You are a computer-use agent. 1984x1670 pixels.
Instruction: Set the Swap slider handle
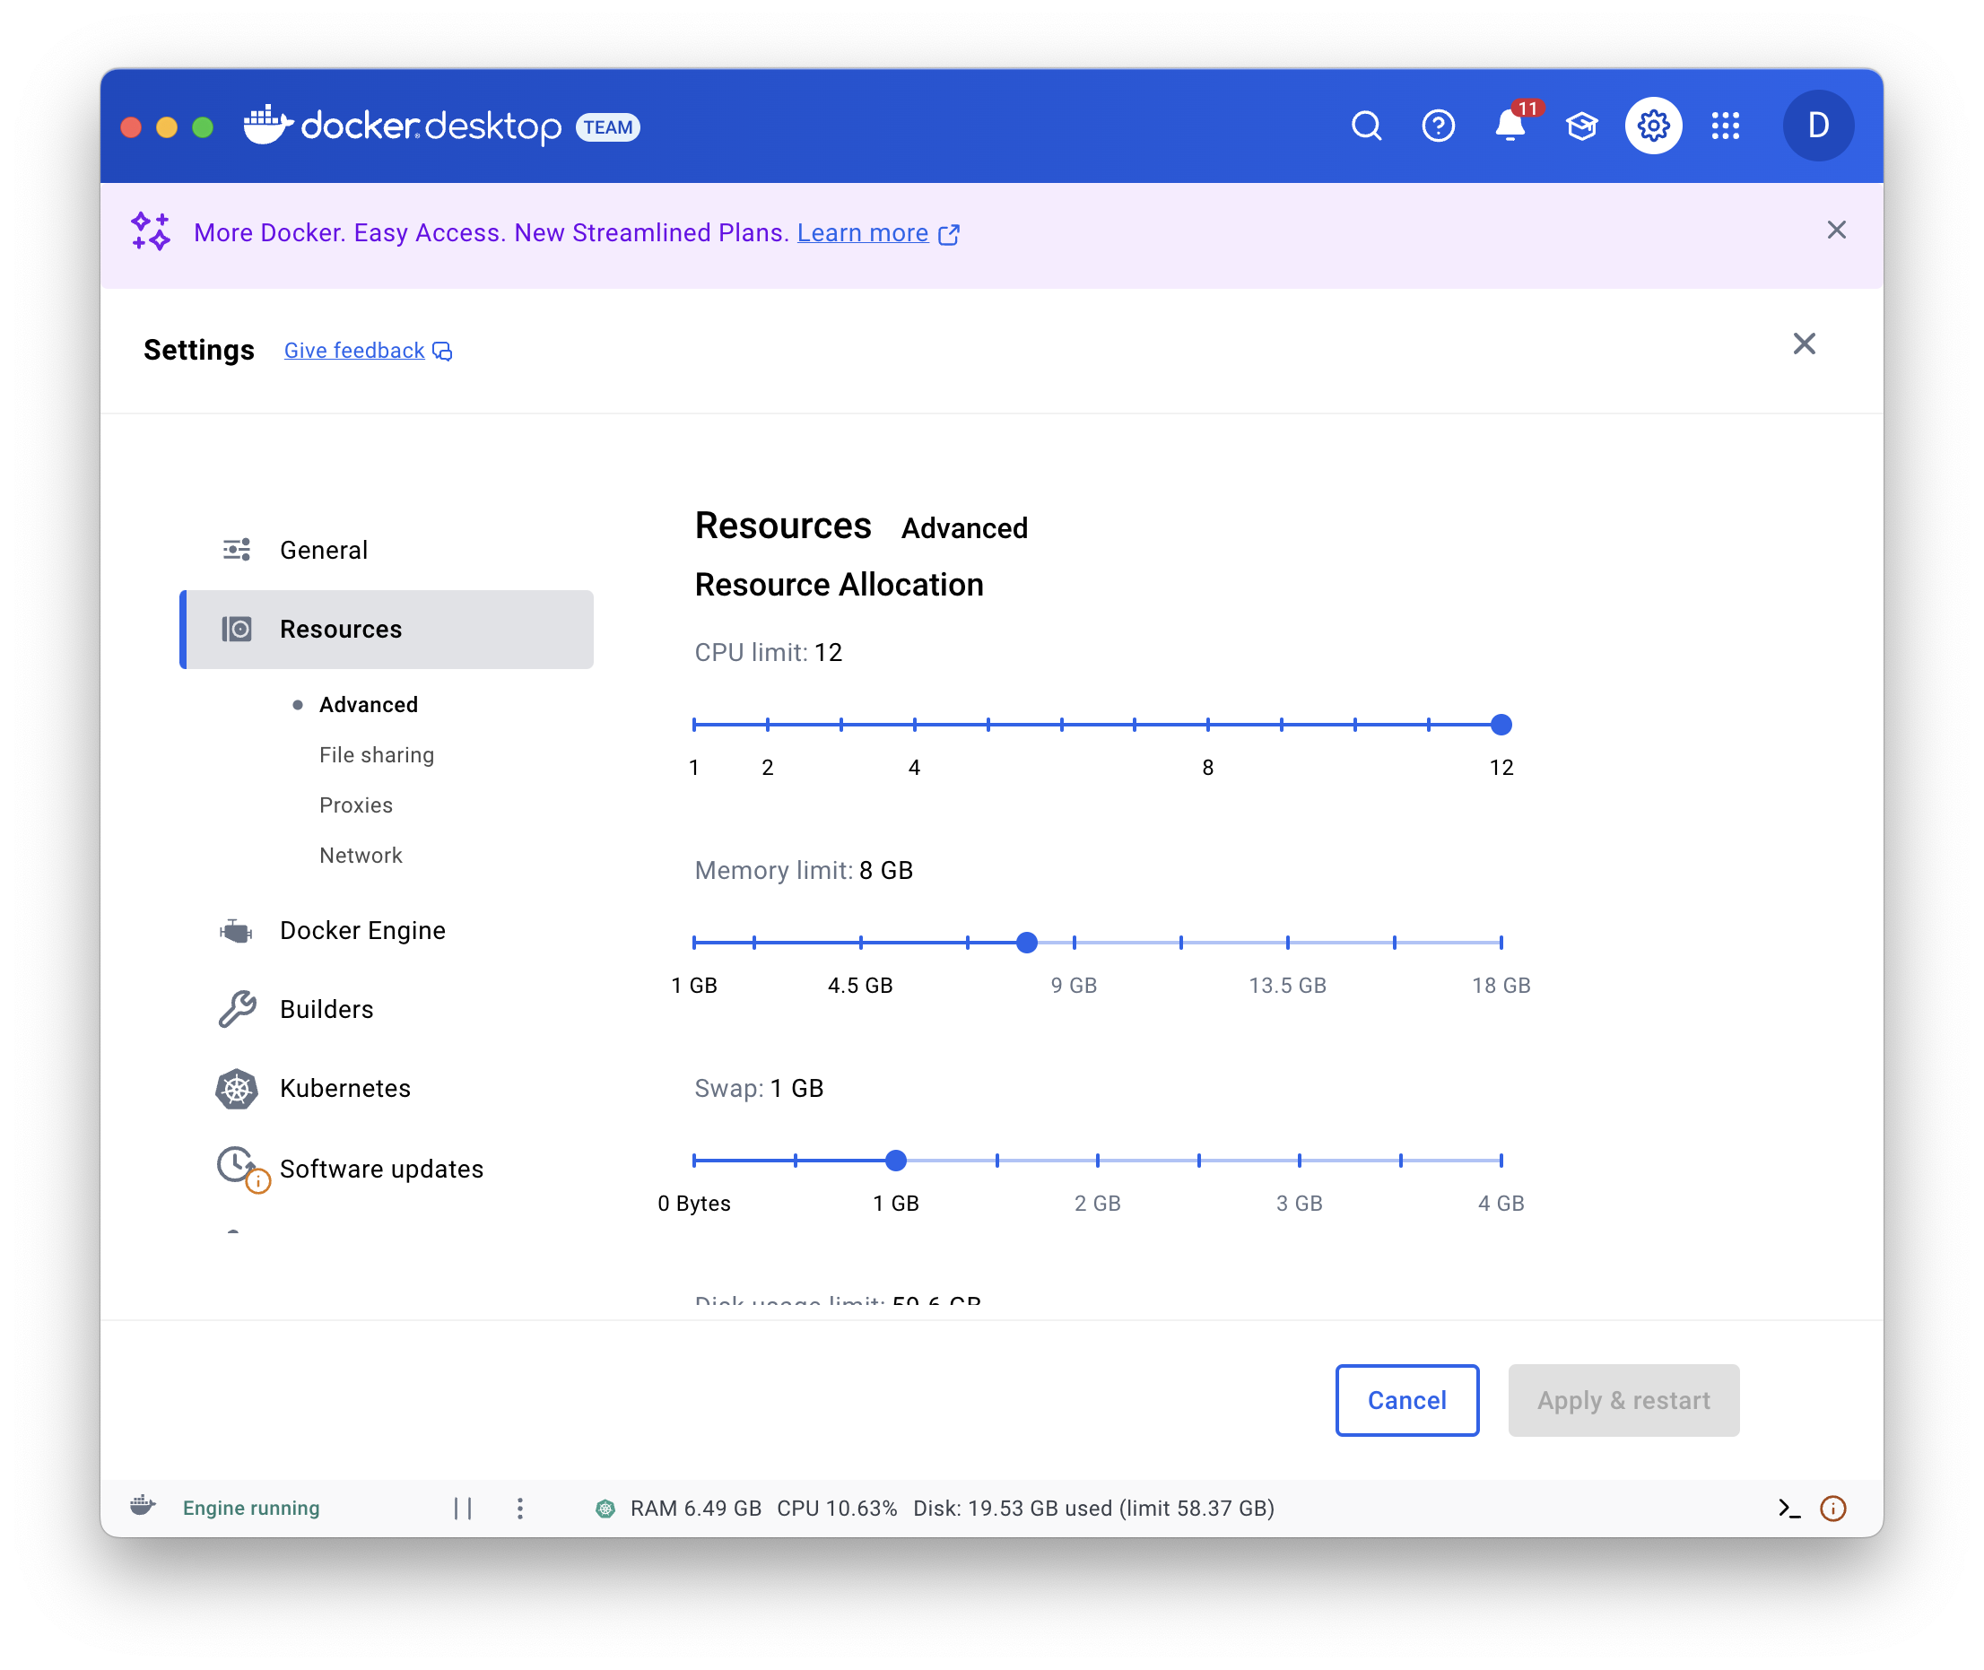pos(895,1160)
